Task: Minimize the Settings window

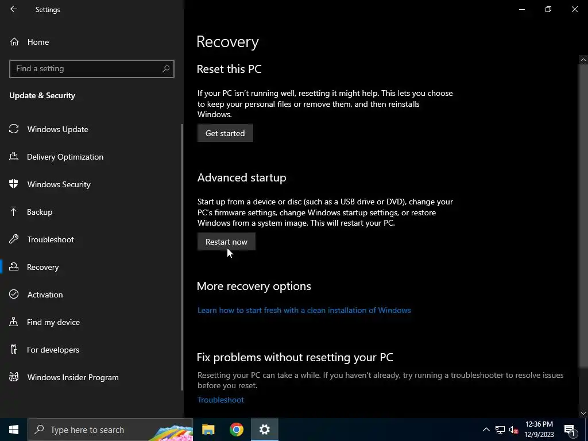Action: 521,9
